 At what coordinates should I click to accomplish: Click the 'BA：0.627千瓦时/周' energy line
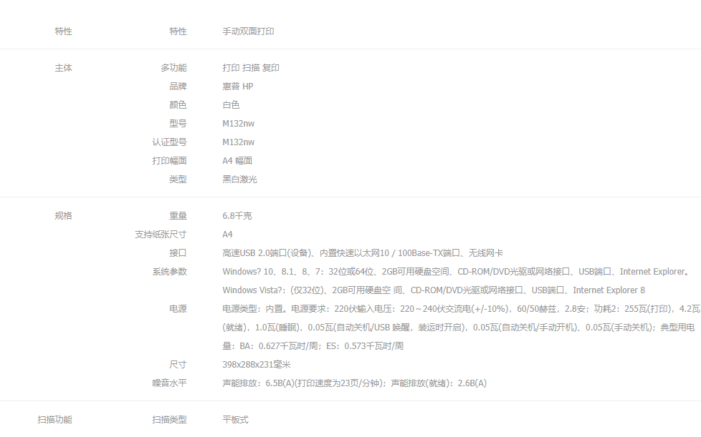(313, 346)
